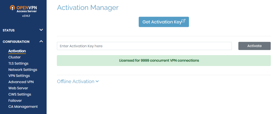The image size is (280, 114).
Task: Expand the Offline Activation section
Action: pos(78,81)
